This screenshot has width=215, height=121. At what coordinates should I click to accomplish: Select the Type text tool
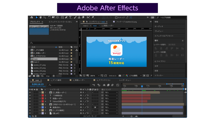[x=70, y=17]
